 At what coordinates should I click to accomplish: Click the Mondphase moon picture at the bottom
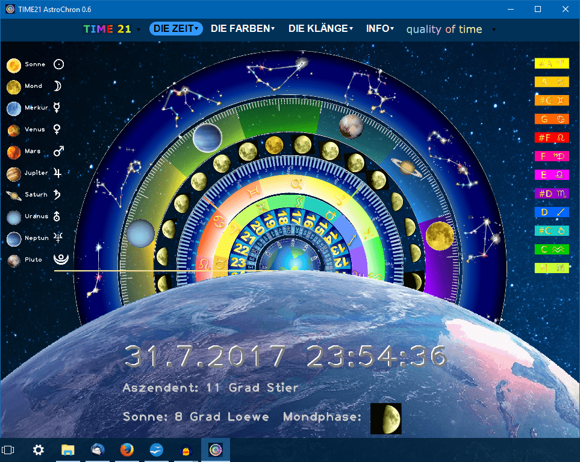tap(386, 419)
